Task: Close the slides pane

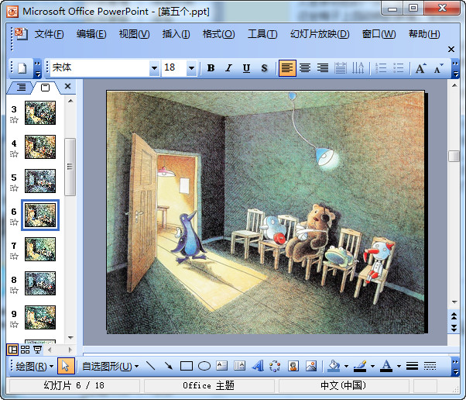Action: pyautogui.click(x=68, y=86)
